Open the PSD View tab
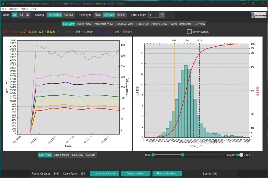Screen dimensions: 268x178 (x=142, y=24)
